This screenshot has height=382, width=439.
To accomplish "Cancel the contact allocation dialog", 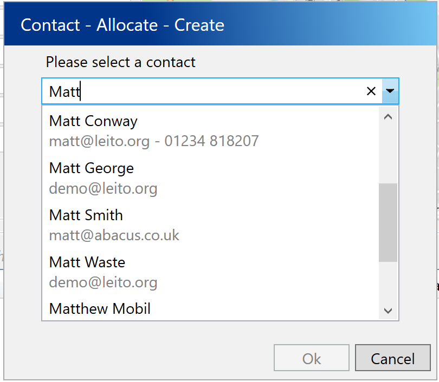I will (392, 359).
